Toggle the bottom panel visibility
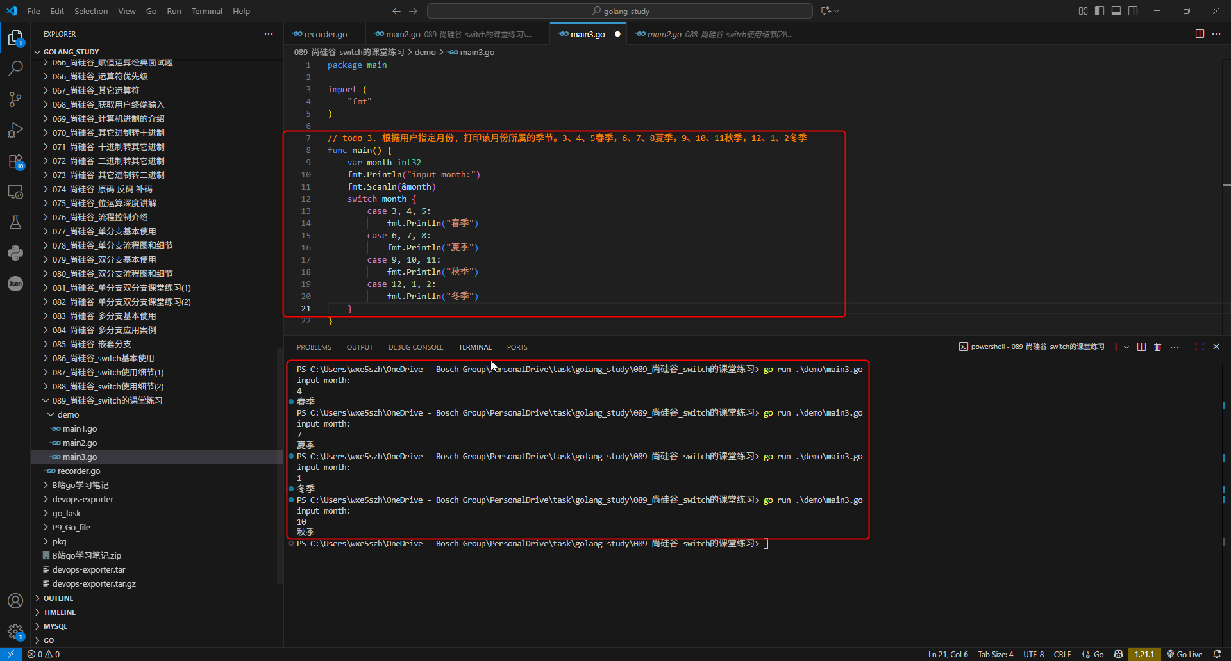1231x661 pixels. [1116, 11]
